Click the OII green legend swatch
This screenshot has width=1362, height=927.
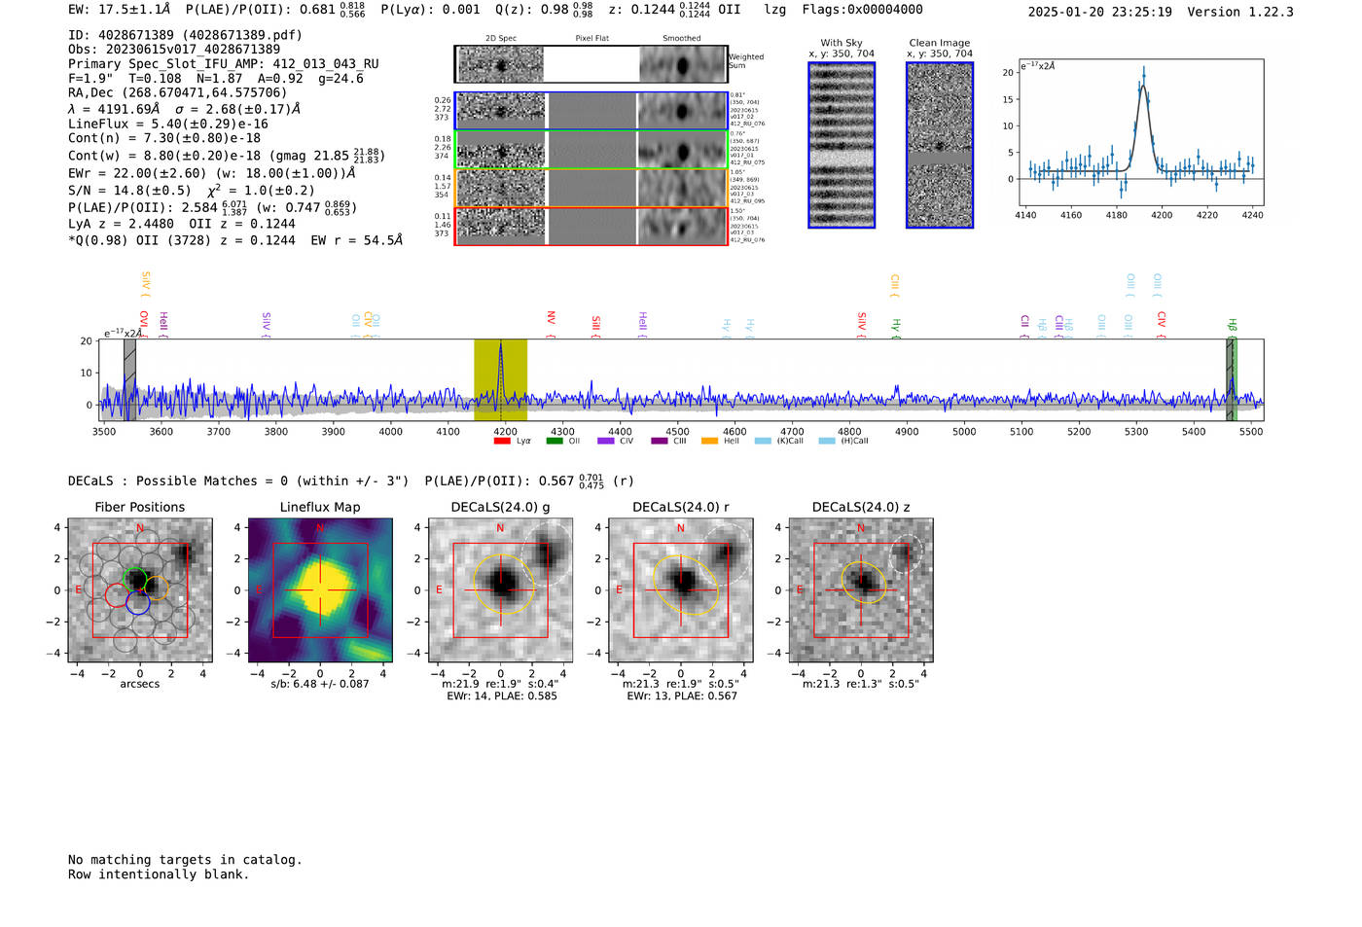(x=554, y=441)
